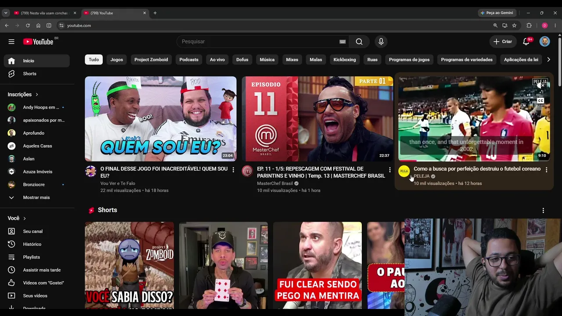Open the Shorts section three-dot menu
Image resolution: width=562 pixels, height=316 pixels.
click(543, 210)
